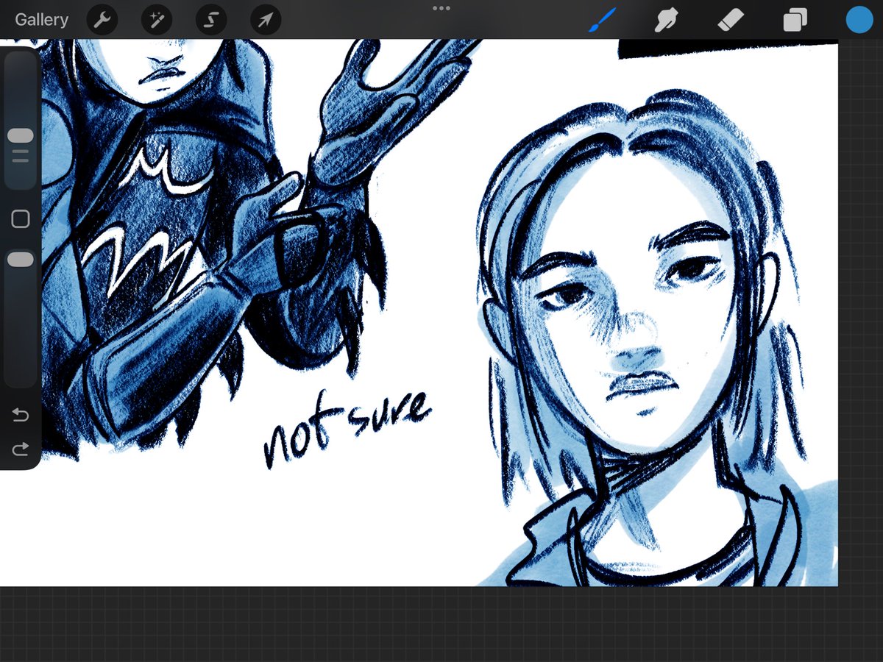Adjust the brush opacity slider handle
Image resolution: width=883 pixels, height=662 pixels.
(x=21, y=260)
